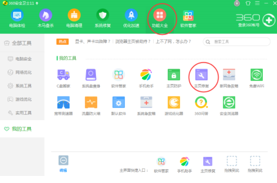Open the 主页防护 lock tool

[x=174, y=78]
